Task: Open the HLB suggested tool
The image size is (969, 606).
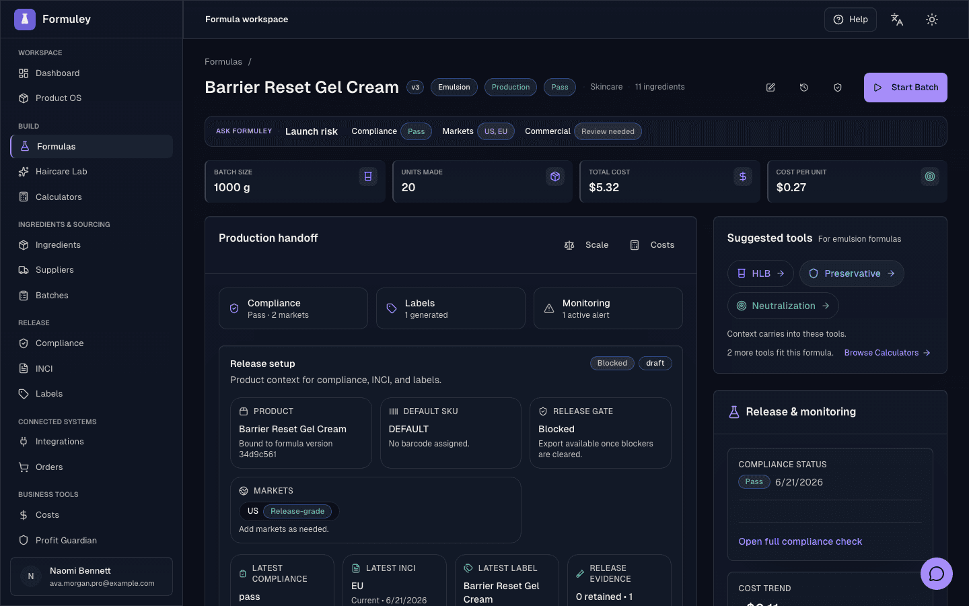Action: [760, 274]
